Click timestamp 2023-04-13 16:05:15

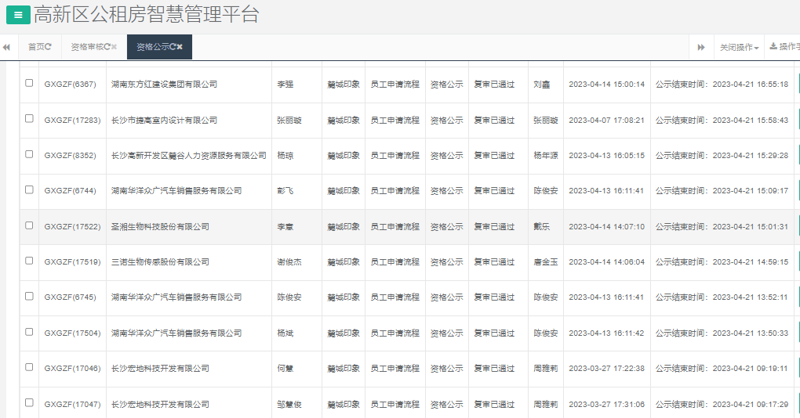point(606,156)
